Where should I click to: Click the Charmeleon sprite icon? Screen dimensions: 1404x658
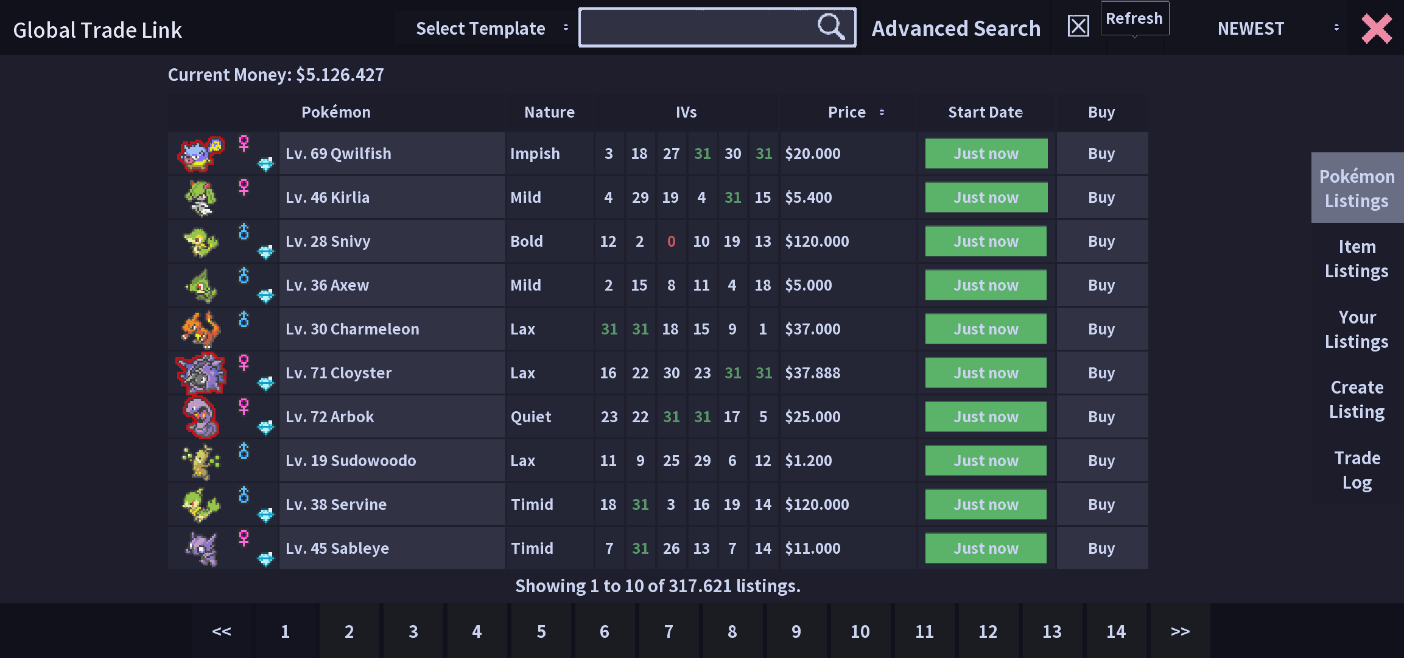pos(201,330)
